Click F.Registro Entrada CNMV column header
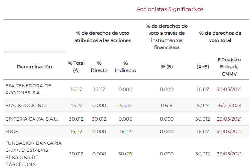This screenshot has width=249, height=168. (229, 67)
